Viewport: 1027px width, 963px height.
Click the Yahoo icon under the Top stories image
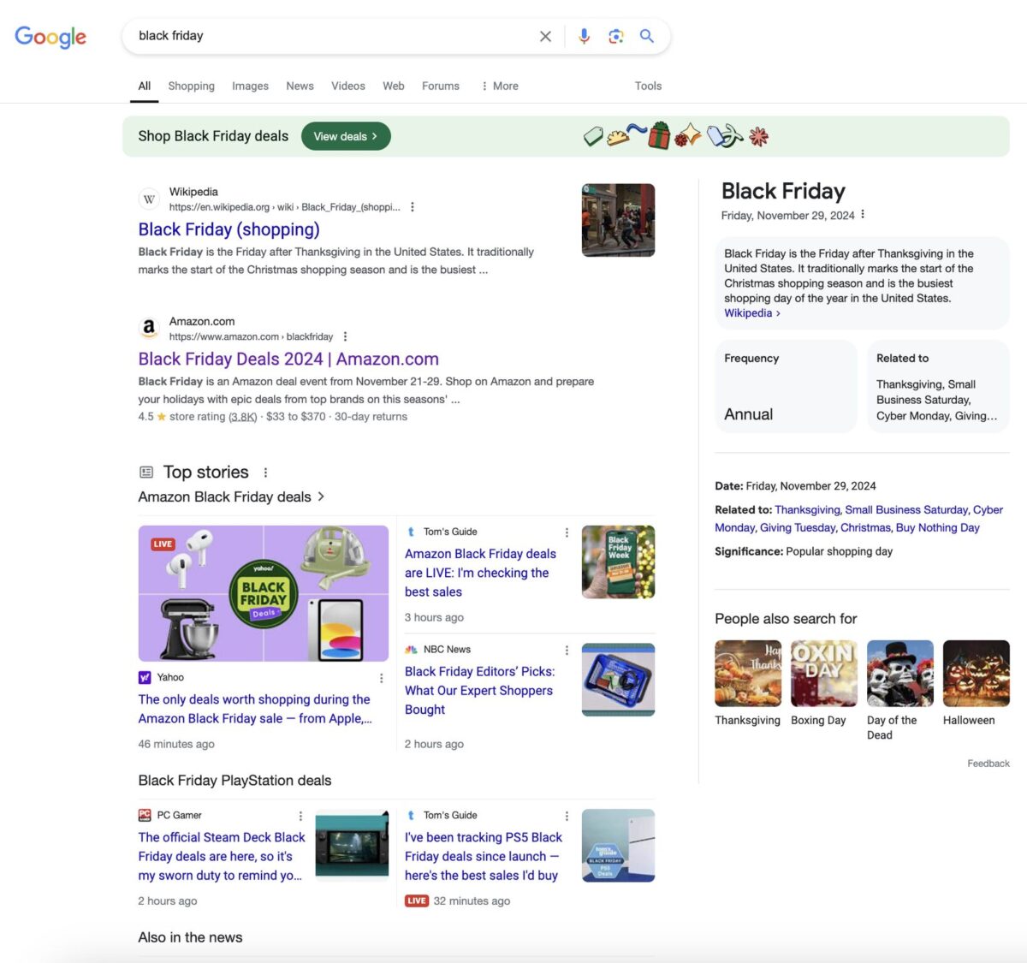[145, 677]
